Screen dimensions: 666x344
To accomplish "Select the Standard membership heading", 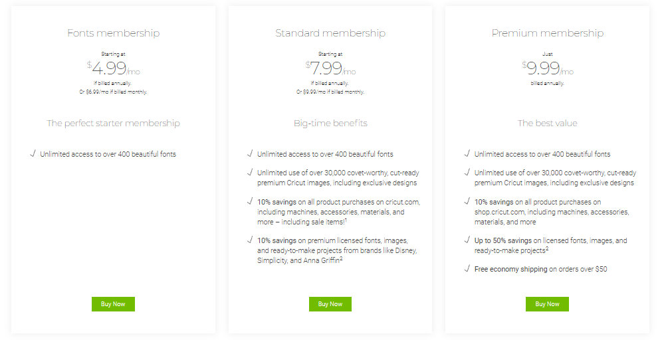I will pos(330,33).
